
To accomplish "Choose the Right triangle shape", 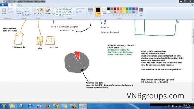I will pos(54,12).
